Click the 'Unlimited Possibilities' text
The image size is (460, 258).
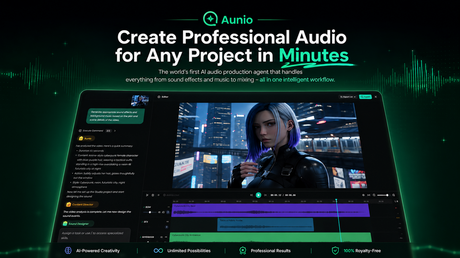point(189,251)
